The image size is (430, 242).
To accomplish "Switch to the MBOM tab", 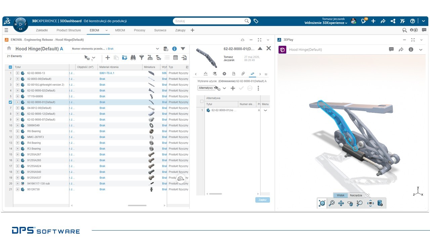I will [120, 30].
